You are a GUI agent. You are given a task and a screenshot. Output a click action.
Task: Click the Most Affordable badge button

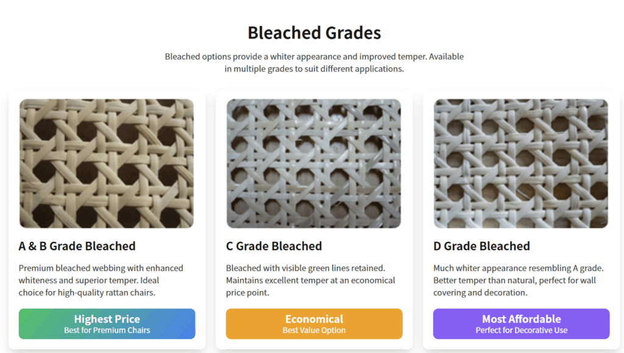click(x=521, y=324)
